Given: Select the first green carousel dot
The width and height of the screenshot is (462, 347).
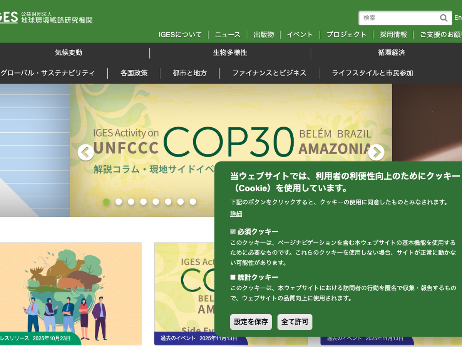Looking at the screenshot, I should click(106, 202).
